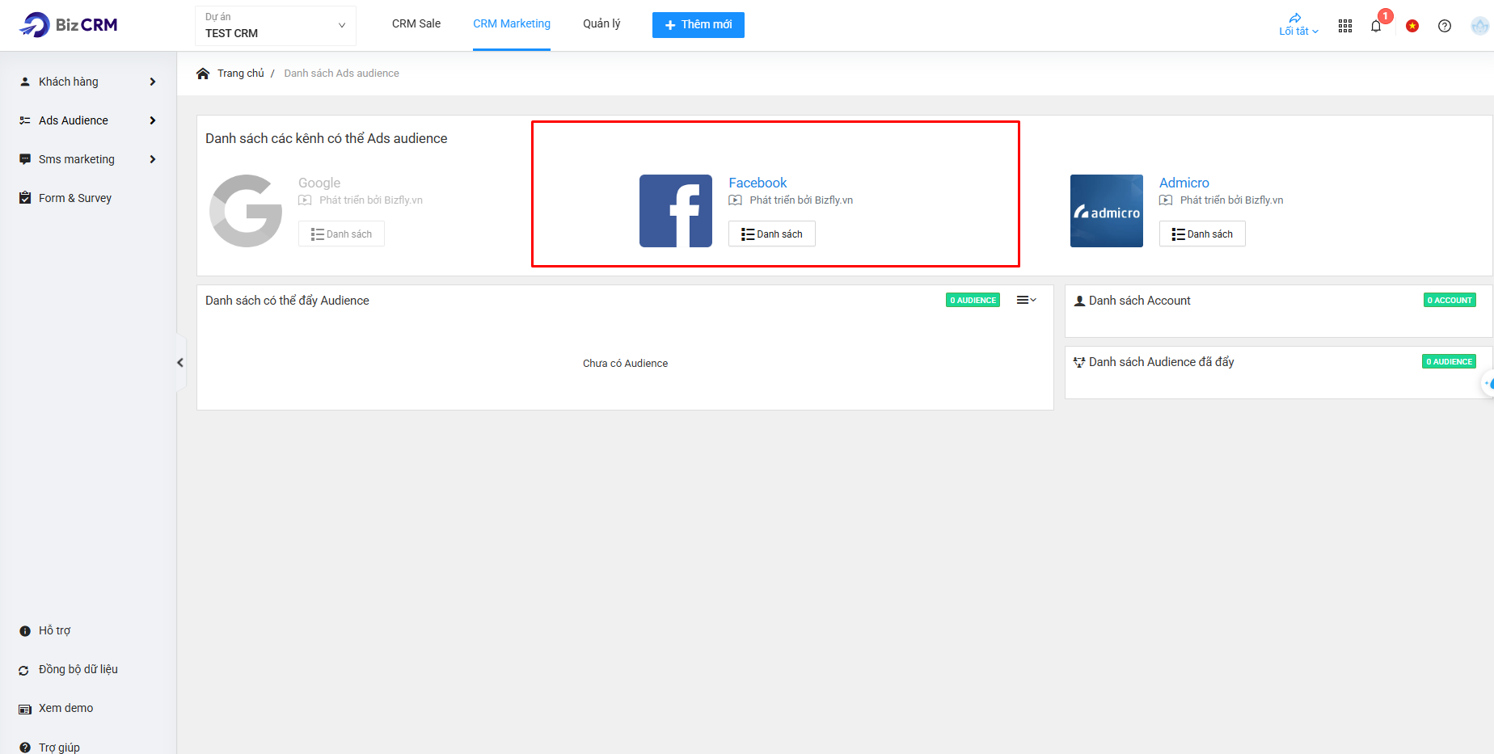1494x754 pixels.
Task: Click the Đồng bộ dữ liệu sync icon
Action: point(23,670)
